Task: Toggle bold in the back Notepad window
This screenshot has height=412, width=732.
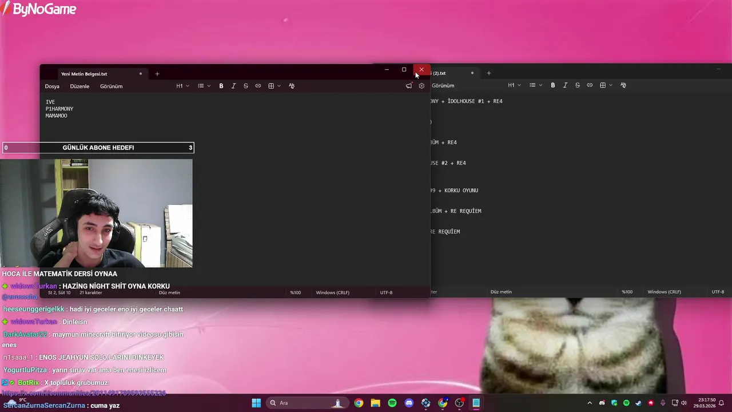Action: pos(553,85)
